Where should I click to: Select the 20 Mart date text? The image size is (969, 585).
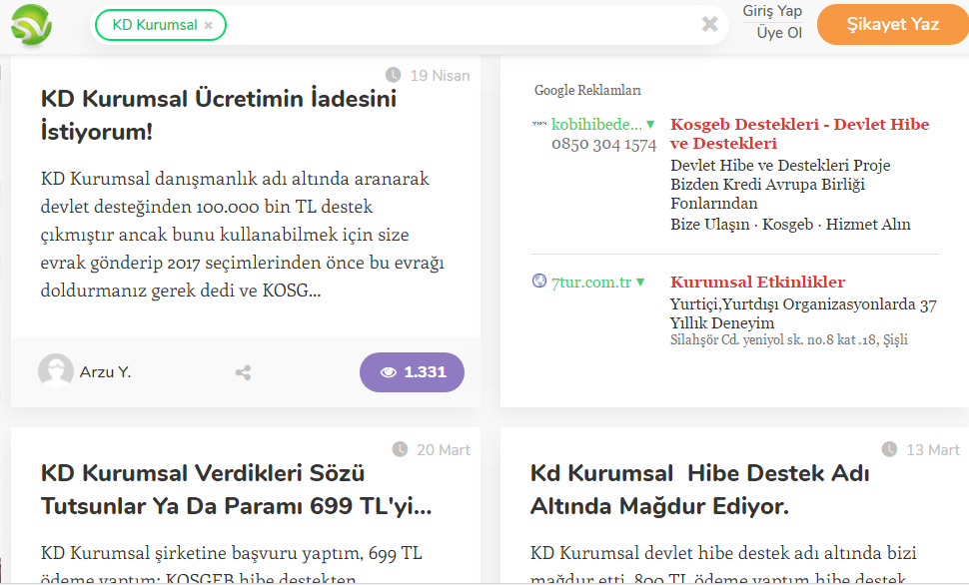444,449
